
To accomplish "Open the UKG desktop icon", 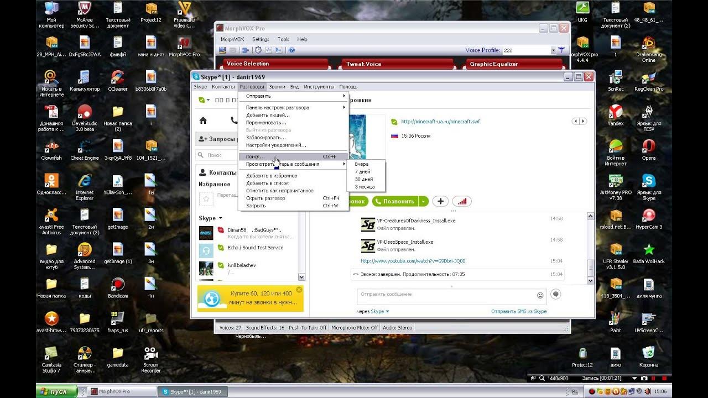I will click(582, 12).
